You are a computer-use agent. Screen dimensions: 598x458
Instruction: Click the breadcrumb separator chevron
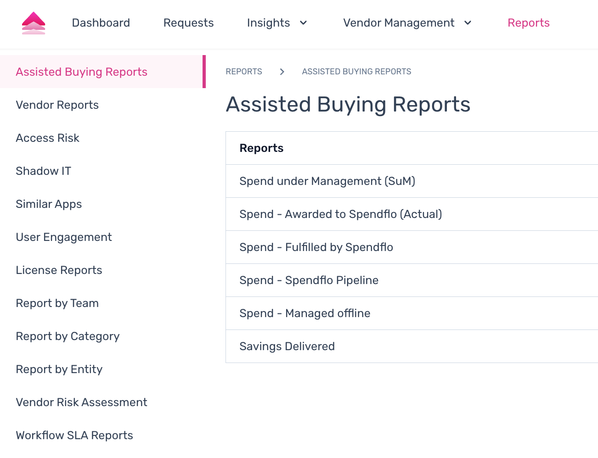point(282,72)
